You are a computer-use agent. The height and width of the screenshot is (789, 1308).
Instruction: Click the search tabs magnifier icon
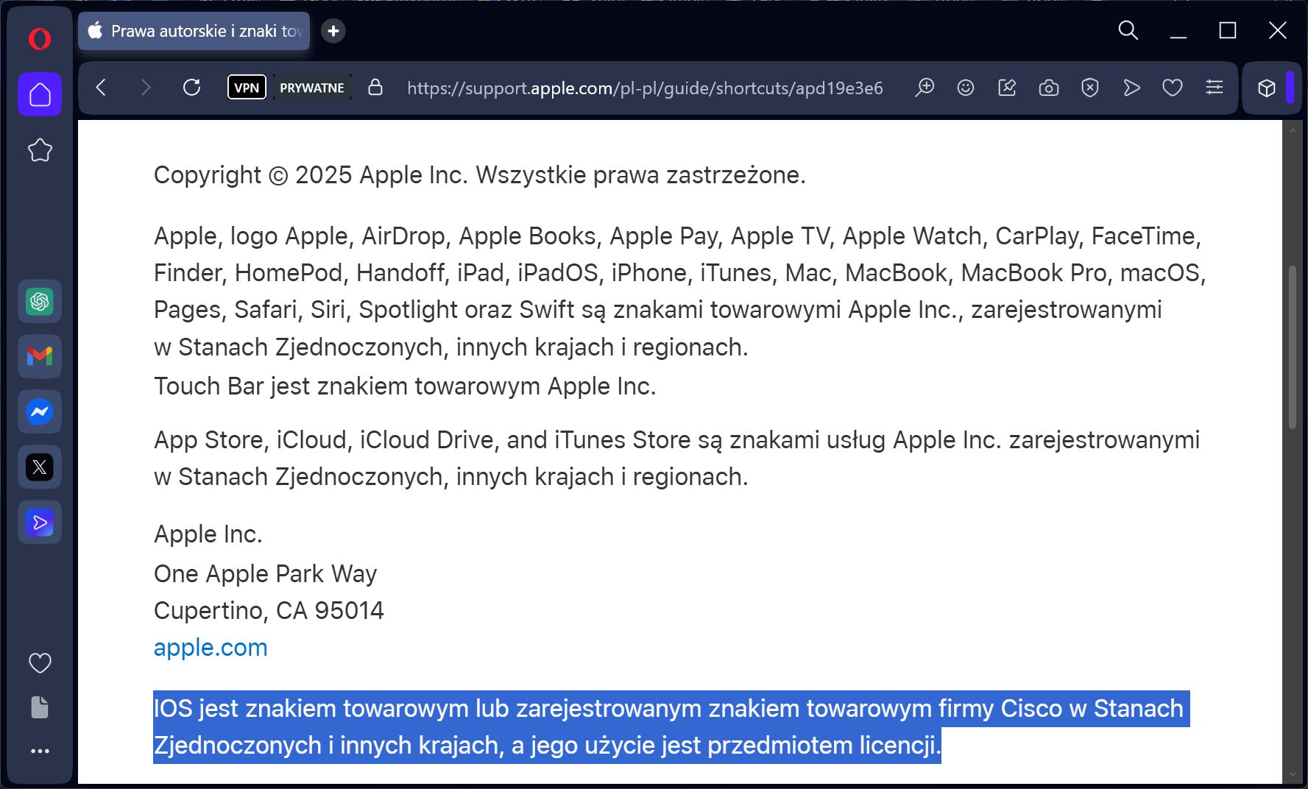click(x=1128, y=30)
